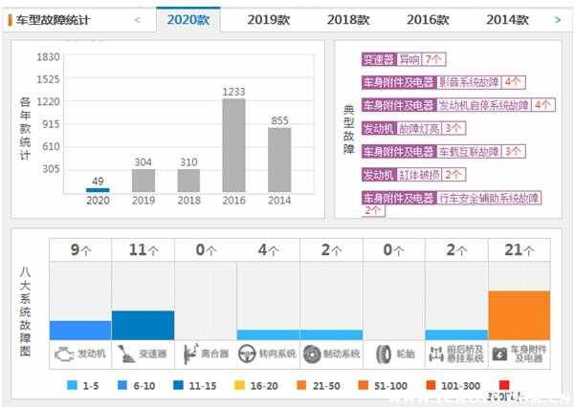
Task: Show earlier model years with left arrow
Action: [x=137, y=20]
